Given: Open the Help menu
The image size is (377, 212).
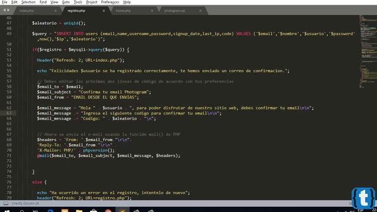Looking at the screenshot, I should click(127, 2).
